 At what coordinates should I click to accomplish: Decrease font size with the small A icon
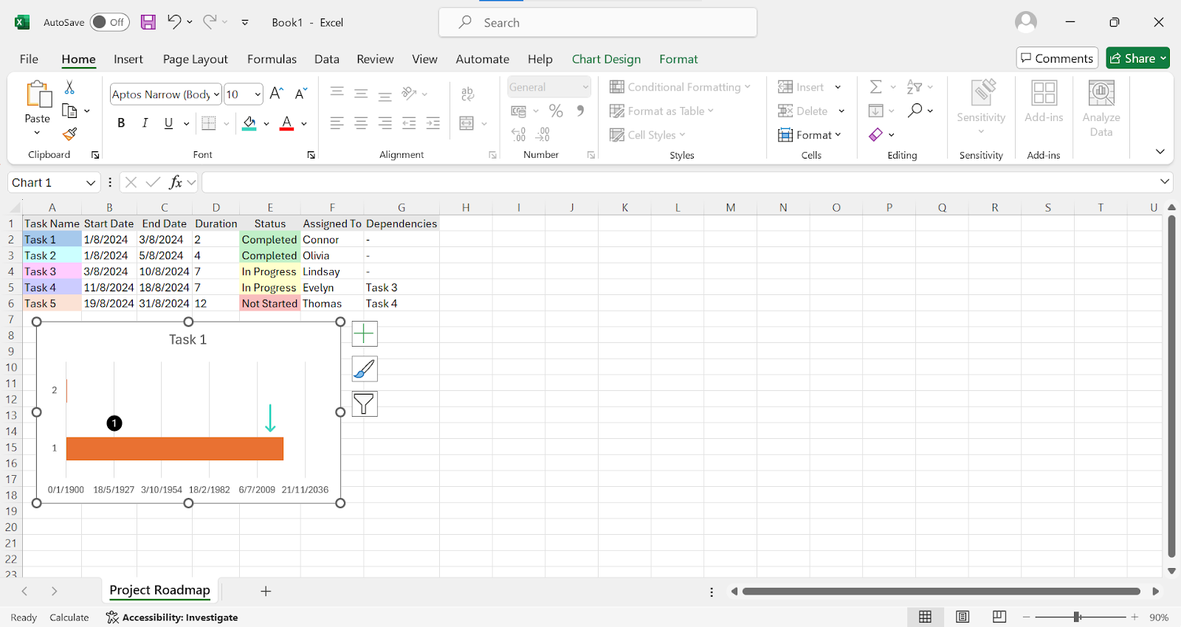point(300,94)
